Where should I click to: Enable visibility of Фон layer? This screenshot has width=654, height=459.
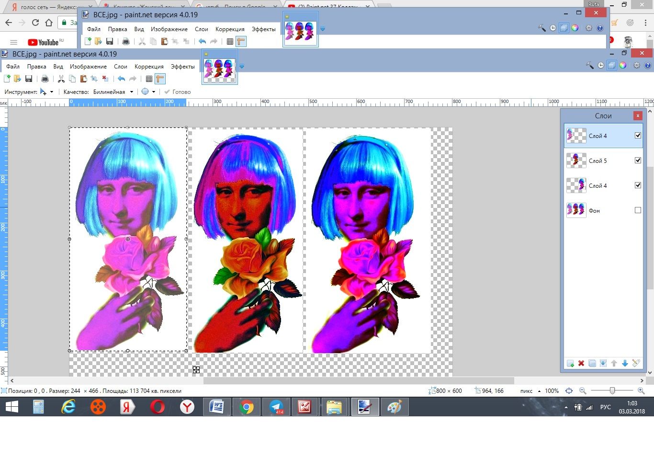(x=638, y=210)
